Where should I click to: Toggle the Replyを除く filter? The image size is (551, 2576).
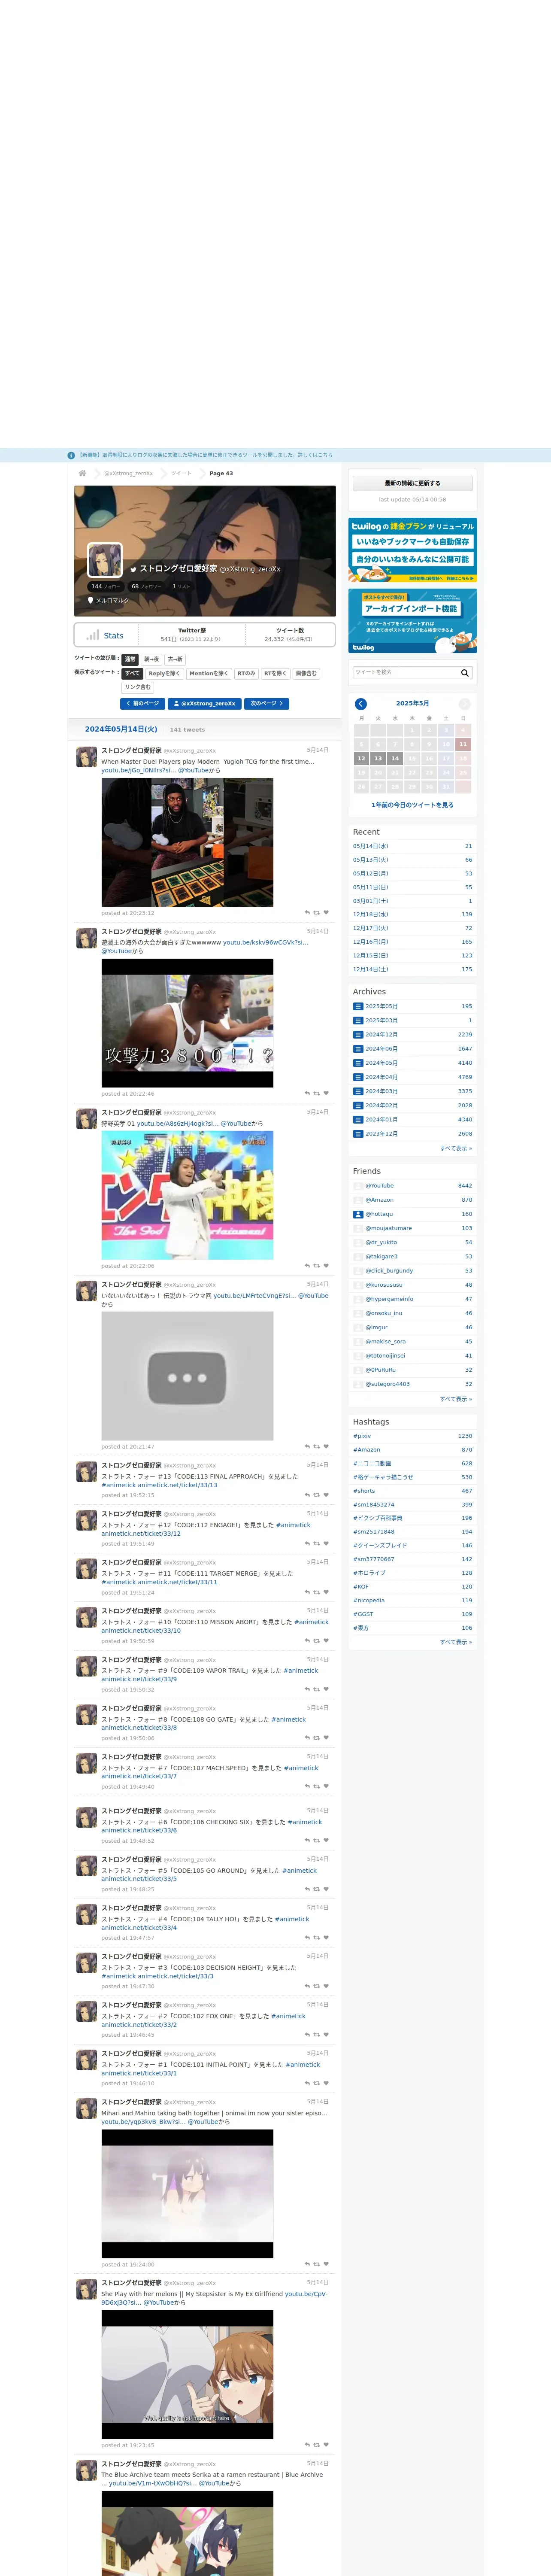pyautogui.click(x=165, y=673)
